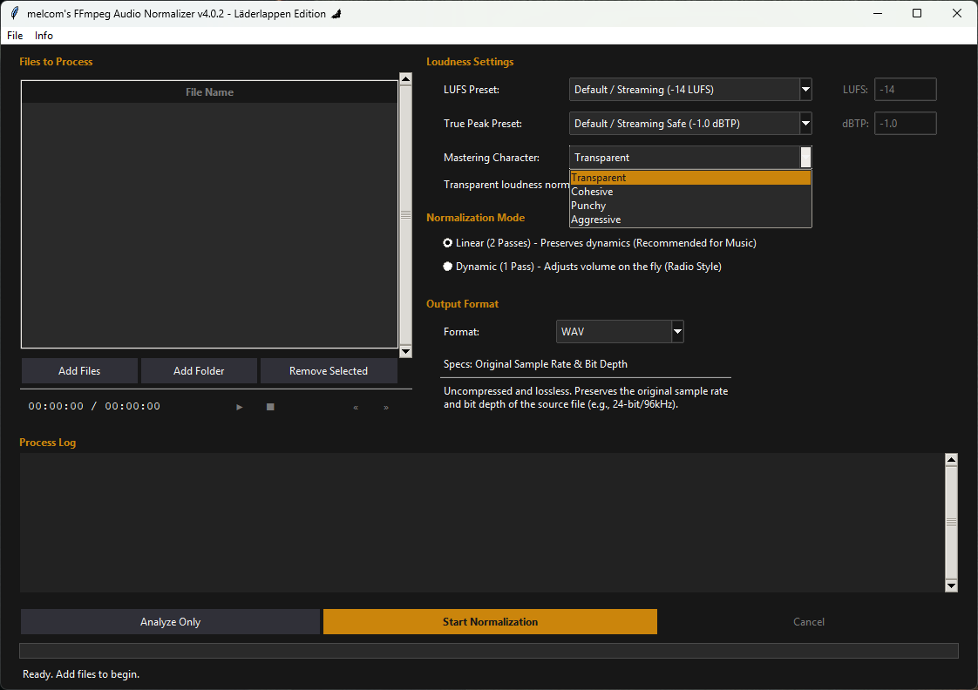The height and width of the screenshot is (690, 978).
Task: Choose the Cohesive mastering character
Action: click(x=690, y=192)
